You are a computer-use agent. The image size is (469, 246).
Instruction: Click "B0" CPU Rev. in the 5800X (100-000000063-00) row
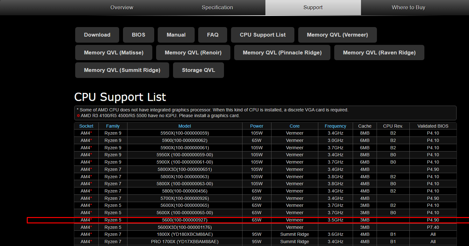pyautogui.click(x=393, y=184)
